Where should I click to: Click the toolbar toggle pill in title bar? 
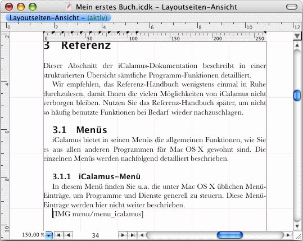pos(291,7)
